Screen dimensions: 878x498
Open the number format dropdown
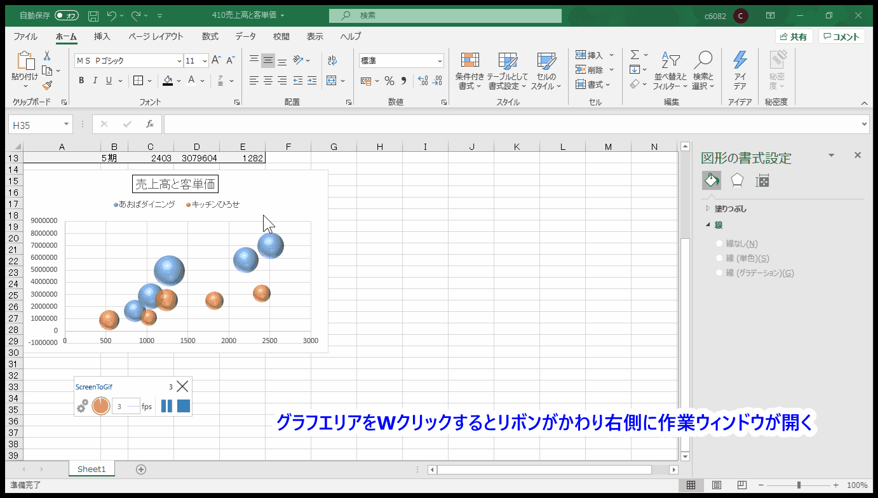coord(440,61)
